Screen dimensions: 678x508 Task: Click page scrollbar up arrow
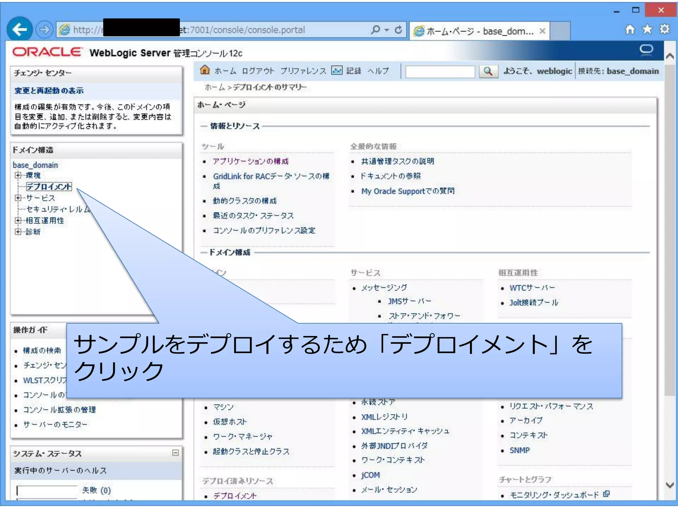pos(670,56)
